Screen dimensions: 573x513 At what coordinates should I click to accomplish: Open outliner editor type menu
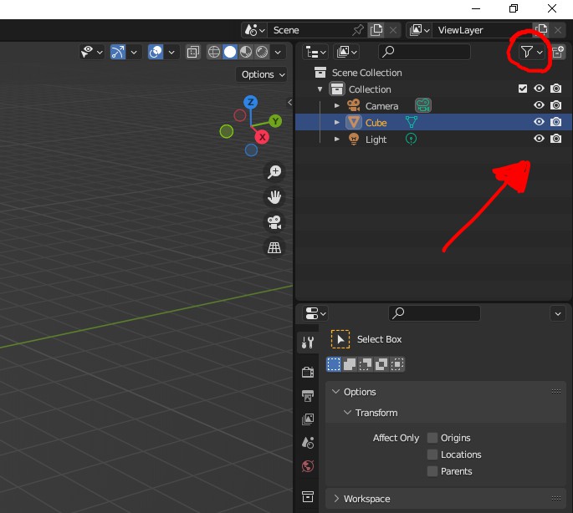pyautogui.click(x=315, y=52)
